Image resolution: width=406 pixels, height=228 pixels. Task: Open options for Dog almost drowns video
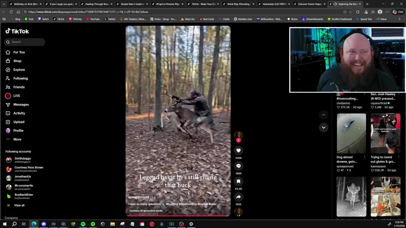(364, 157)
